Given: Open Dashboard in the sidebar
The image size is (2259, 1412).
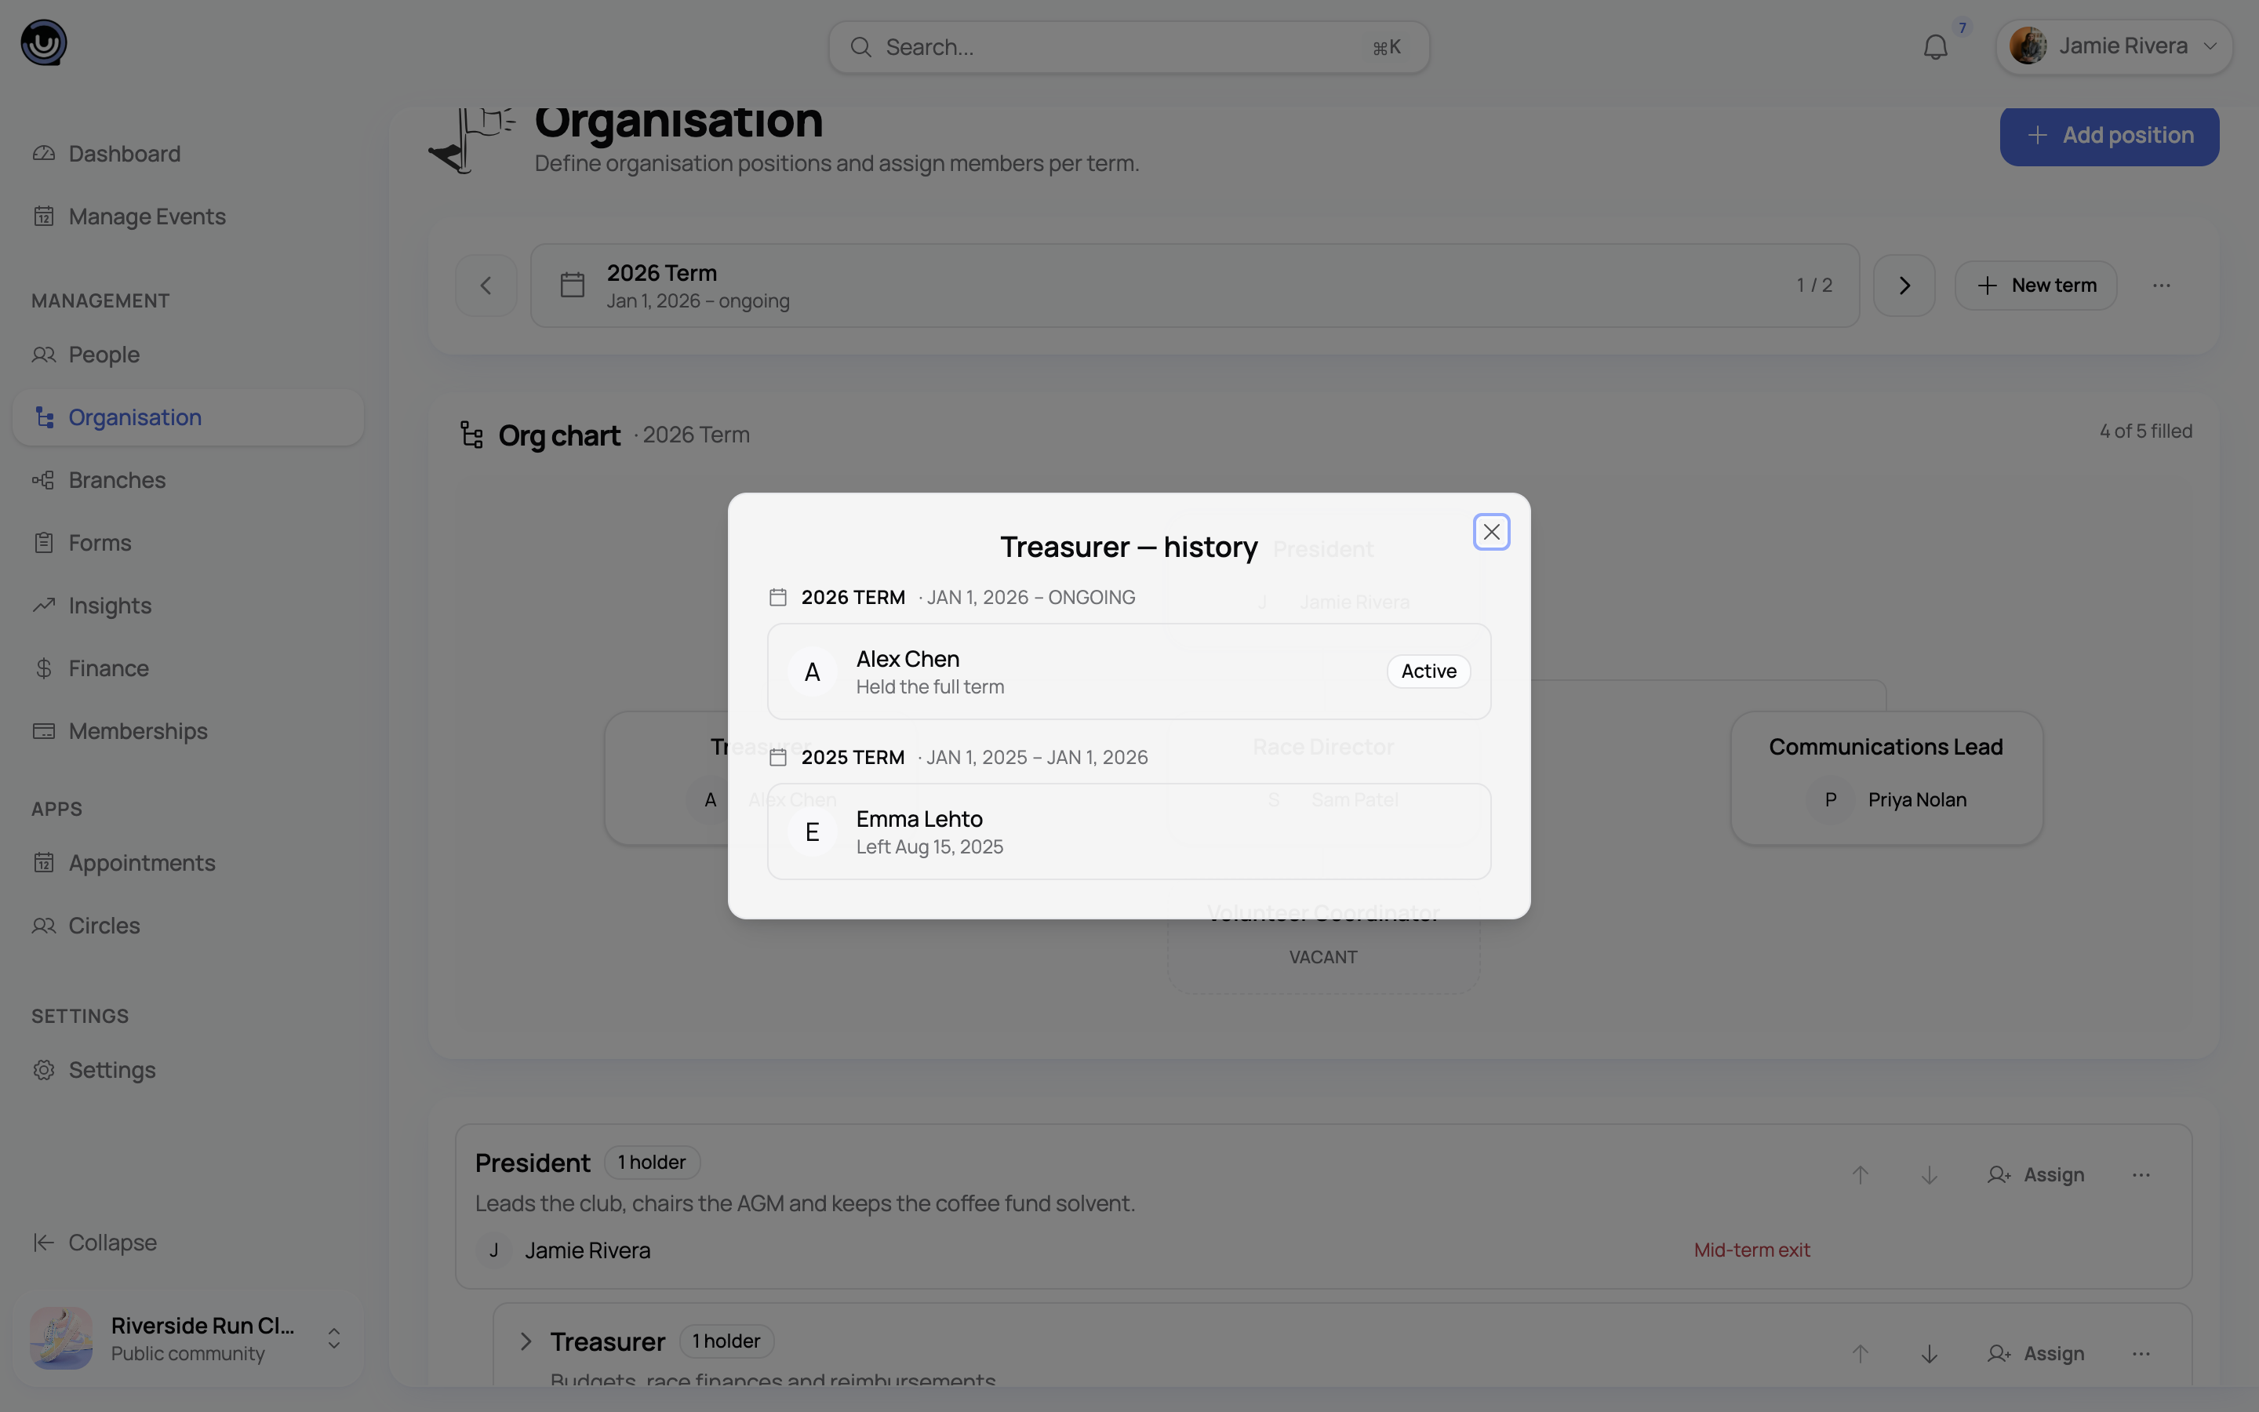Looking at the screenshot, I should pos(187,153).
